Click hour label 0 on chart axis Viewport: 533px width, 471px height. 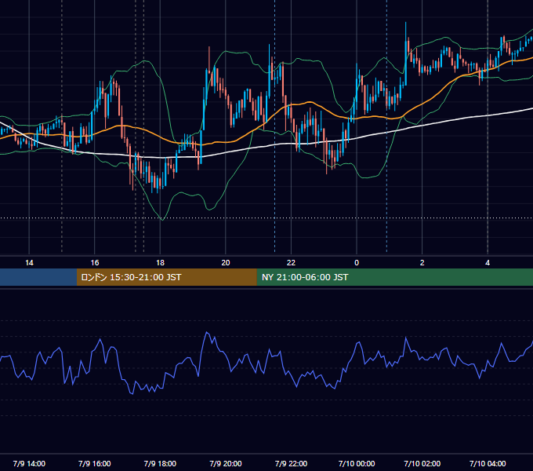tap(357, 263)
